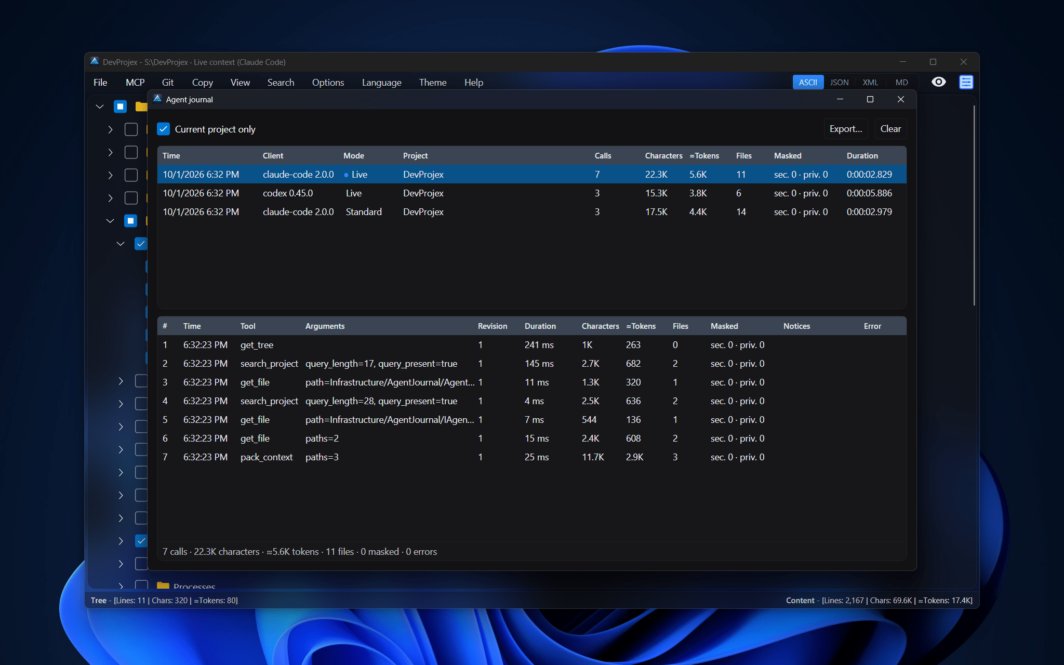Click the Processes folder icon in the tree
The width and height of the screenshot is (1064, 665).
click(163, 586)
